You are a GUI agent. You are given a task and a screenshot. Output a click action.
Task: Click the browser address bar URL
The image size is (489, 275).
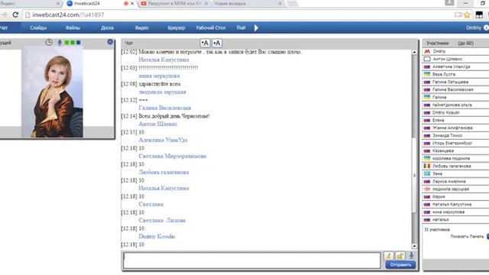(68, 15)
